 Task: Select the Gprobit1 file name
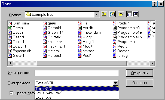[54, 28]
